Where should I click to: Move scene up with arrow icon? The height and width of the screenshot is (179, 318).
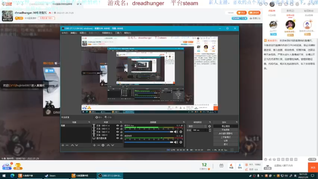72,145
